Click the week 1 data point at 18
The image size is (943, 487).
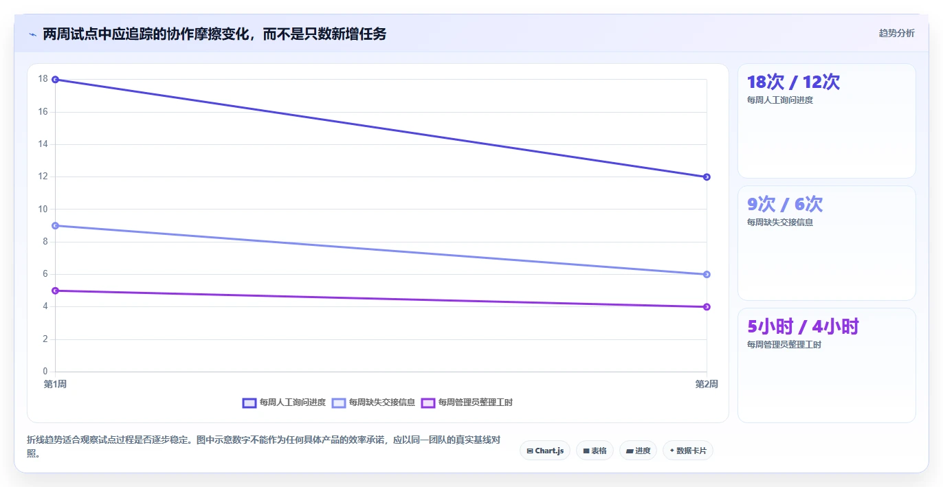click(x=55, y=80)
